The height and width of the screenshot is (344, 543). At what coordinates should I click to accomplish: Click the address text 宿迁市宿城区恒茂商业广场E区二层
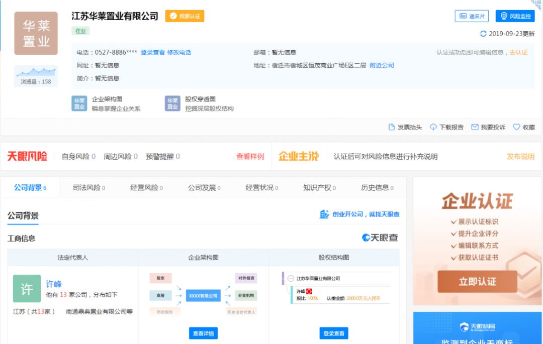point(319,65)
